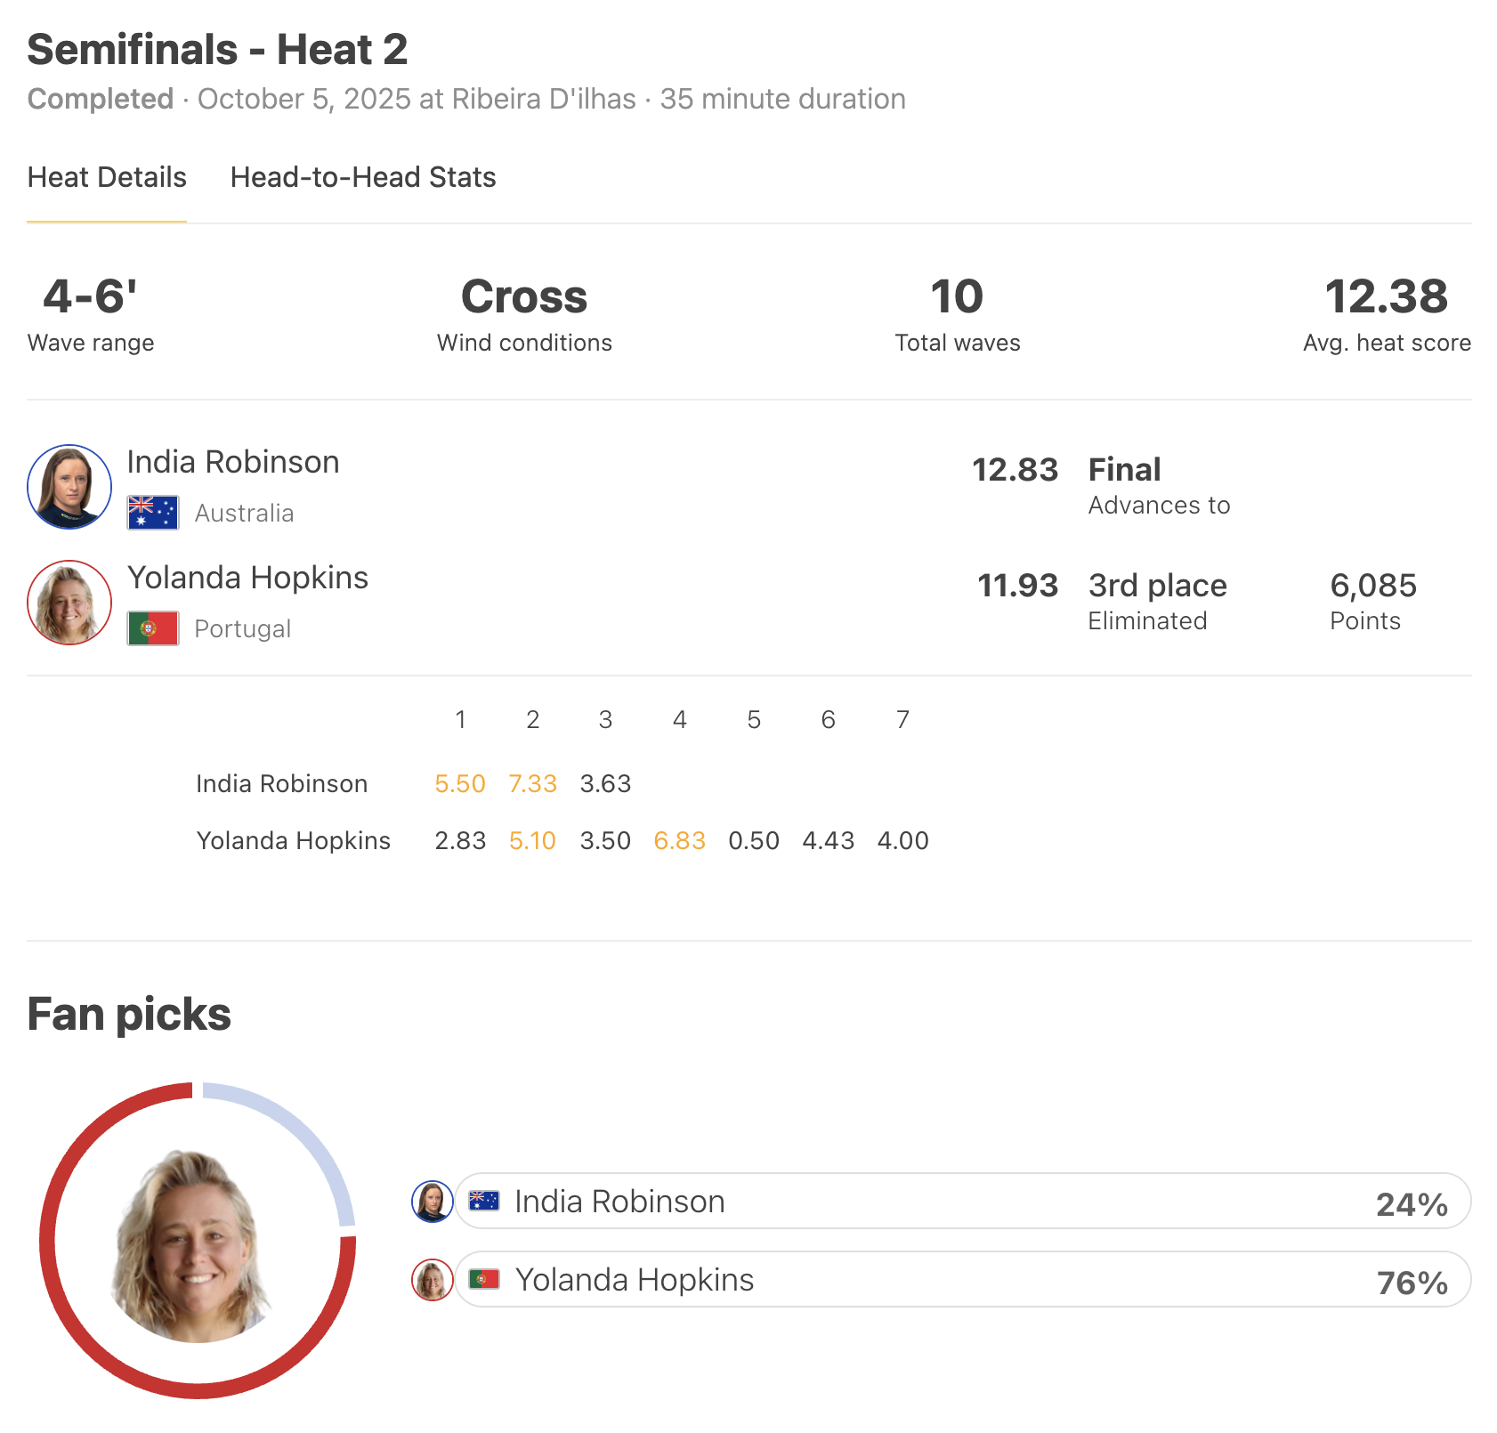Open the Head-to-Head Stats tab
The height and width of the screenshot is (1433, 1497).
click(x=362, y=177)
